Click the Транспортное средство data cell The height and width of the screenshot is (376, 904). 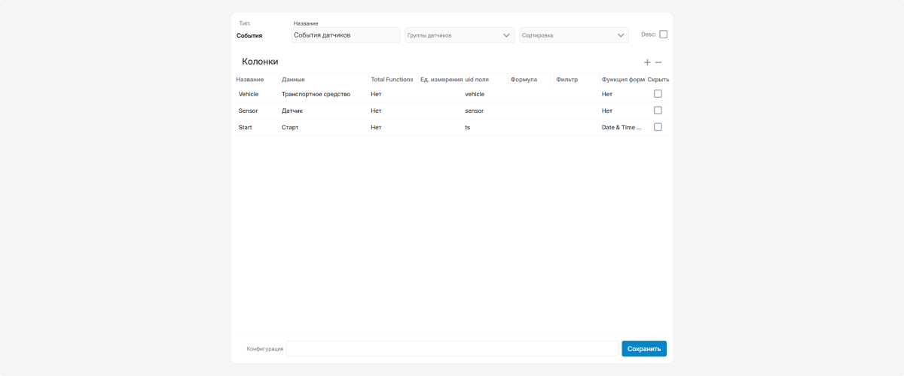316,94
